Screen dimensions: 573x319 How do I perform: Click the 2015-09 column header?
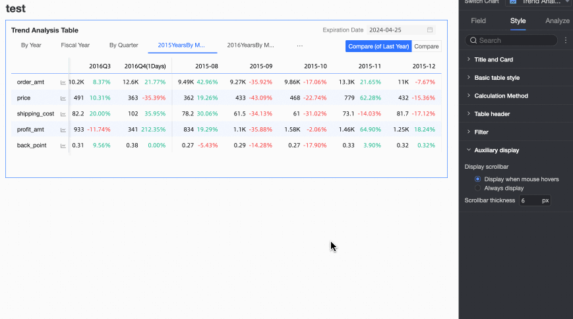pyautogui.click(x=261, y=66)
